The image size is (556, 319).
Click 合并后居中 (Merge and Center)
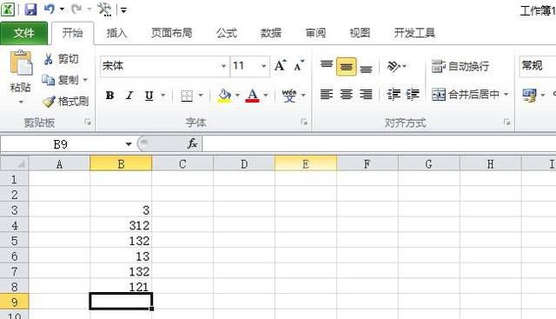[x=466, y=95]
